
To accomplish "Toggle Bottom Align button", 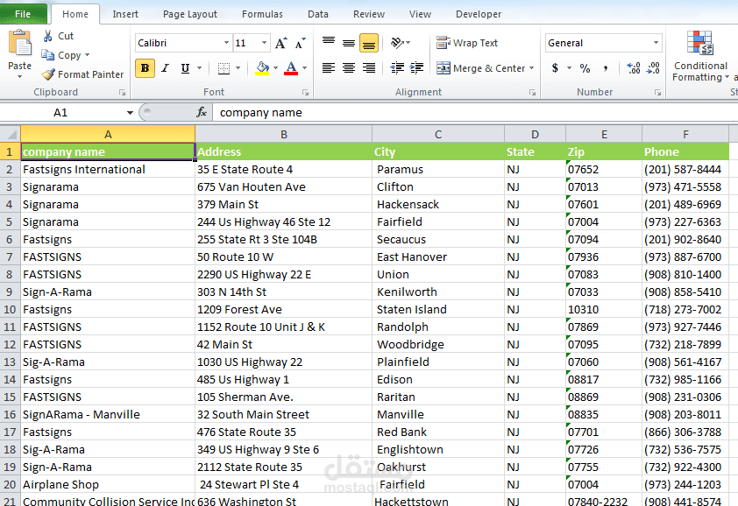I will point(369,43).
